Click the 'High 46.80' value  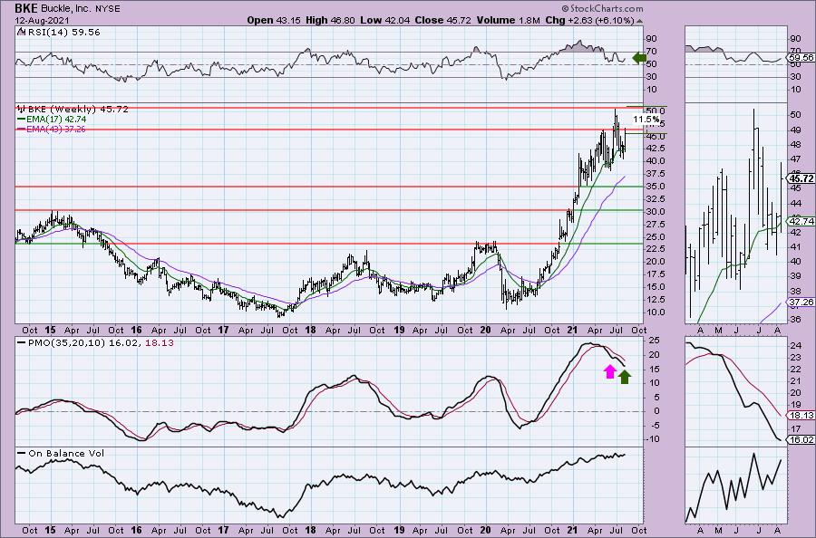(330, 20)
